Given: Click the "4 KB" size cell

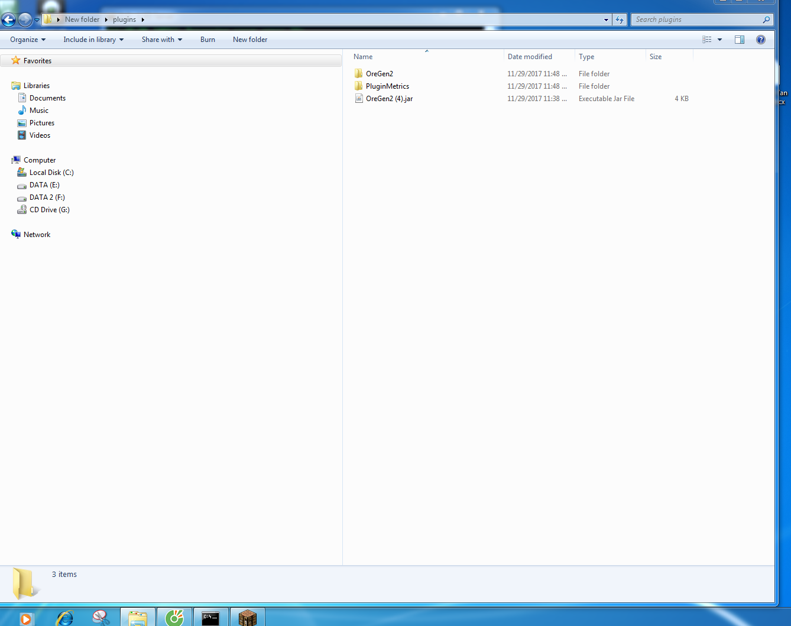Looking at the screenshot, I should [682, 99].
